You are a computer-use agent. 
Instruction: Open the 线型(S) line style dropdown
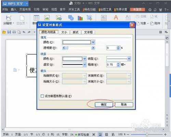[x=129, y=59]
